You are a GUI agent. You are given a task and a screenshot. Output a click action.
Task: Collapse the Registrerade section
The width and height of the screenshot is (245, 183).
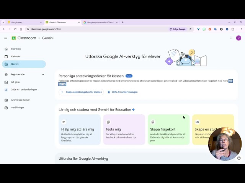(x=43, y=75)
